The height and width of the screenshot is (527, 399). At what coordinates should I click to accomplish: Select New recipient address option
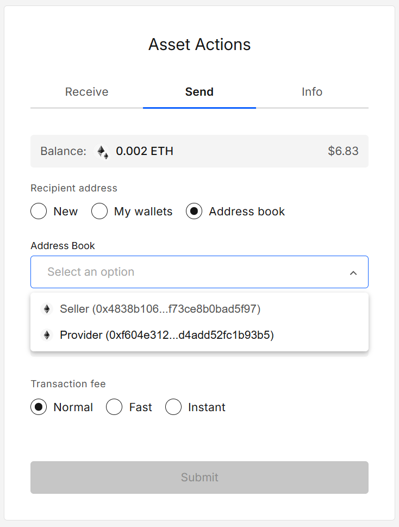(39, 211)
